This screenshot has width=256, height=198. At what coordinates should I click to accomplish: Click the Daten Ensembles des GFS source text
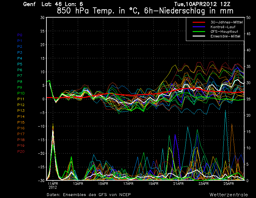[89, 194]
